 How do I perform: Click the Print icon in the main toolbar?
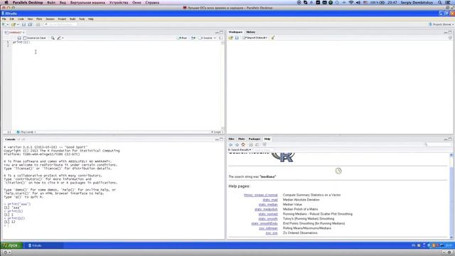(x=38, y=25)
